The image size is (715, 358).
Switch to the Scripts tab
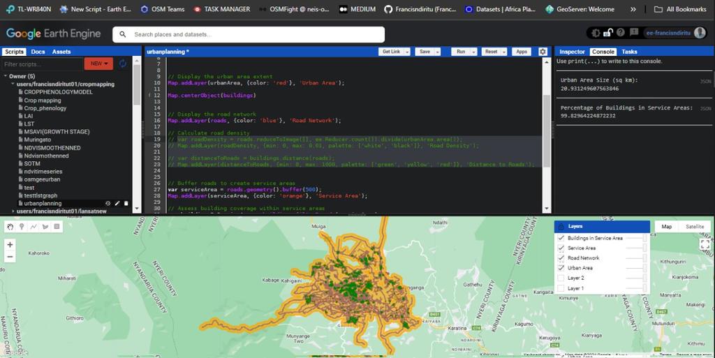14,52
